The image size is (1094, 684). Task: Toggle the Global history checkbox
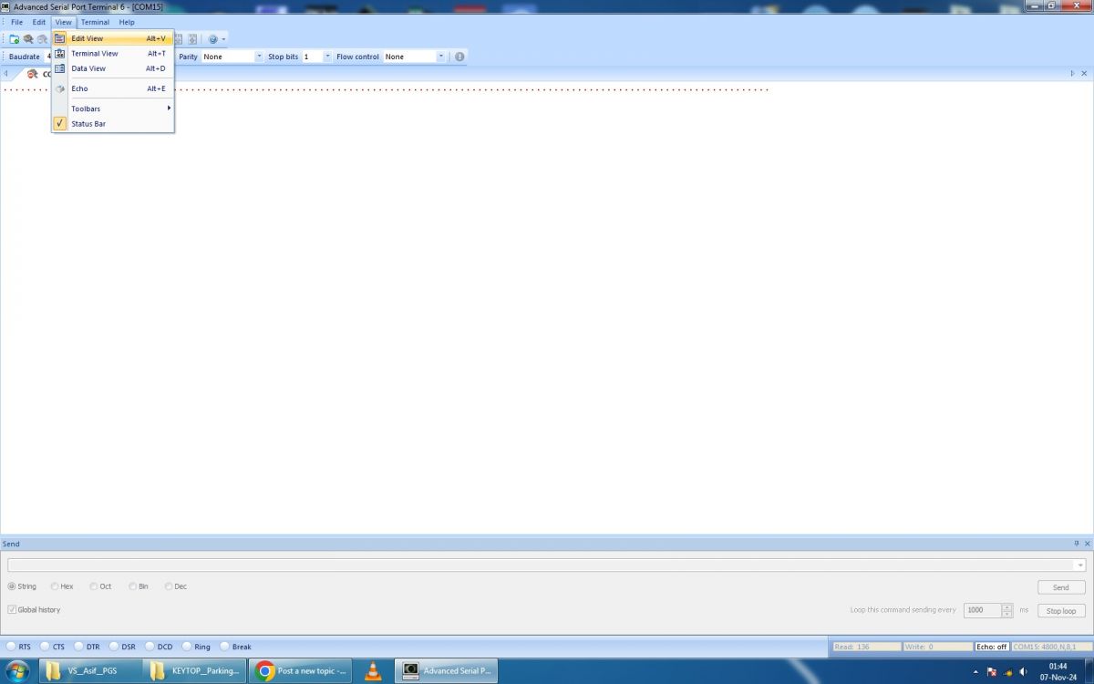click(x=12, y=609)
